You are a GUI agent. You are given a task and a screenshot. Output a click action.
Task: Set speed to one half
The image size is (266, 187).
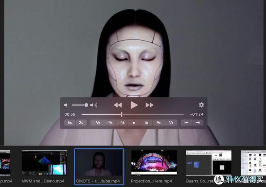pyautogui.click(x=171, y=122)
